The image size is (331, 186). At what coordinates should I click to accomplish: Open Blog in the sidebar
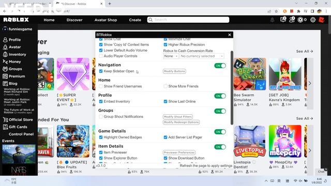(x=10, y=84)
